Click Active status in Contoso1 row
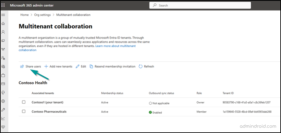Viewport: 281px width, 133px height. pyautogui.click(x=105, y=102)
